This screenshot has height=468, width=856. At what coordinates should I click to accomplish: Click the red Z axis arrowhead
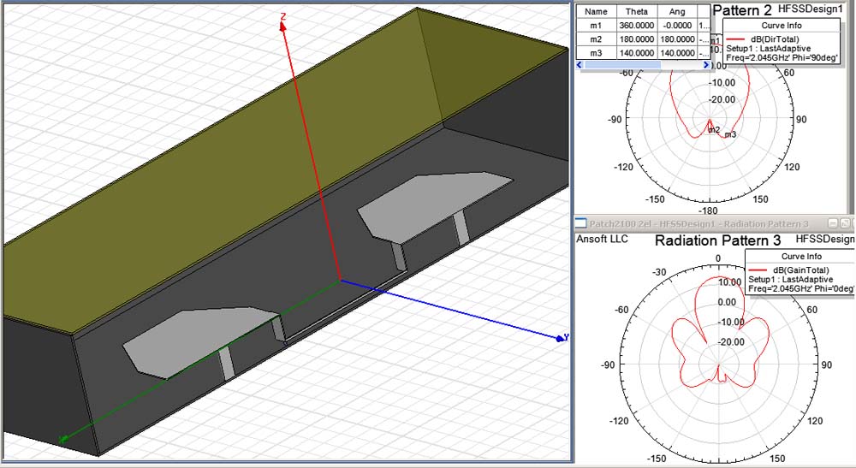(283, 25)
